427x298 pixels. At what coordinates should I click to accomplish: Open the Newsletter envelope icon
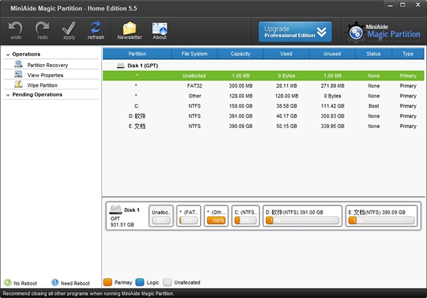tap(130, 31)
